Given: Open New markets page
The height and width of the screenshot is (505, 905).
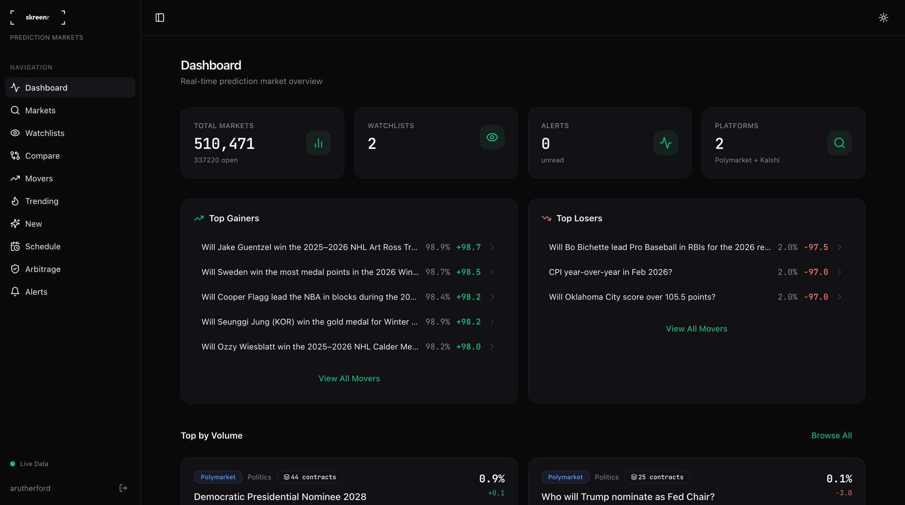Looking at the screenshot, I should point(70,224).
